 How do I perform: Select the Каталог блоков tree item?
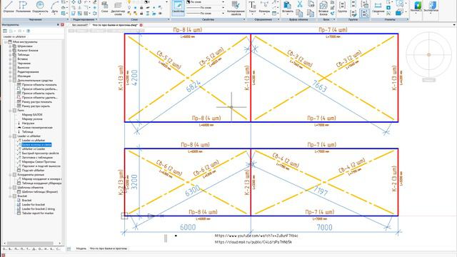click(27, 51)
